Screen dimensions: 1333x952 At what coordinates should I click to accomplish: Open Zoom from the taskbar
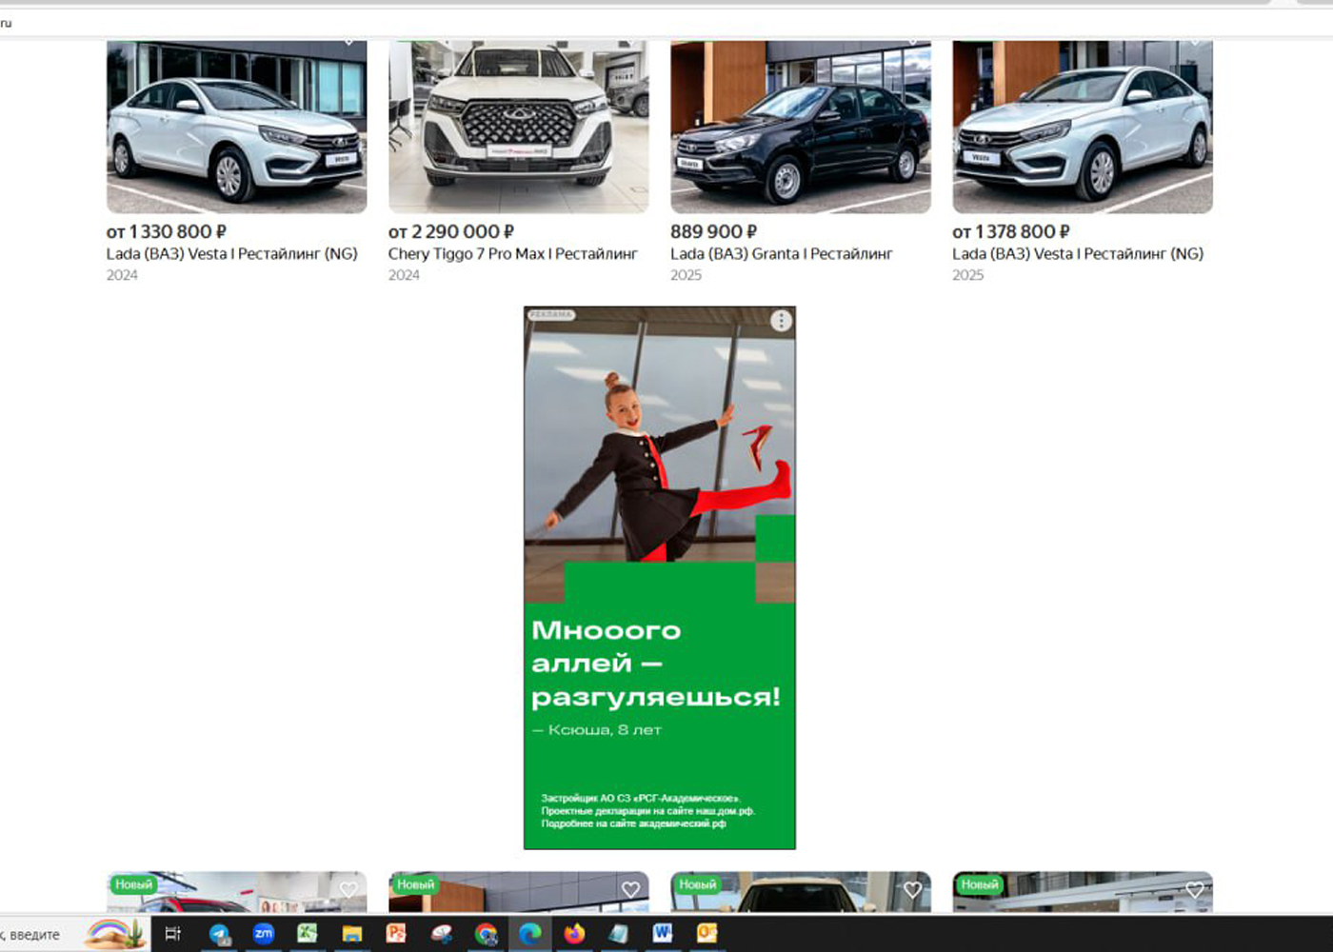(x=264, y=934)
